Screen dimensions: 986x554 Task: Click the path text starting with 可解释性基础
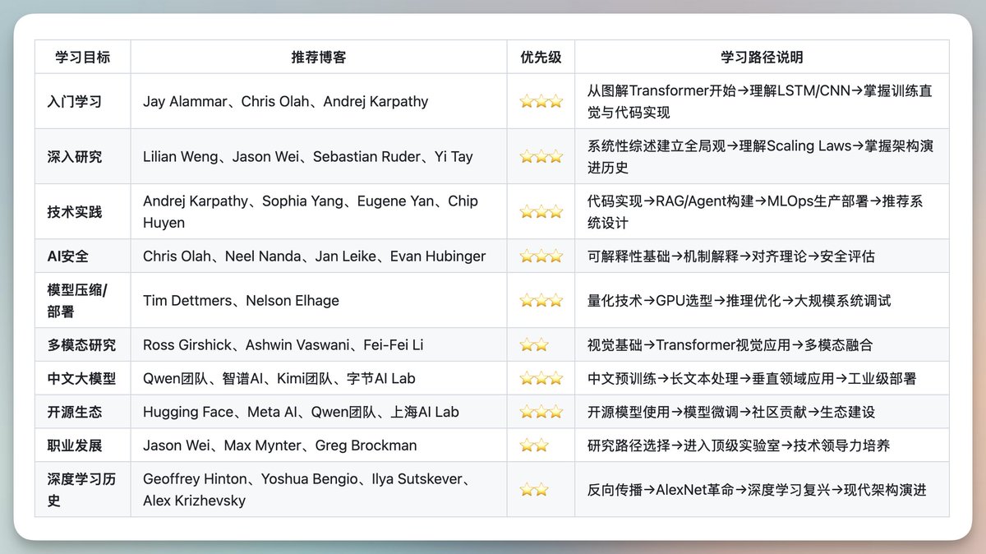[x=730, y=256]
